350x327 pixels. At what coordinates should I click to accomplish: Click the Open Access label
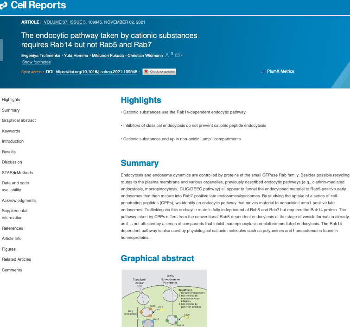32,72
